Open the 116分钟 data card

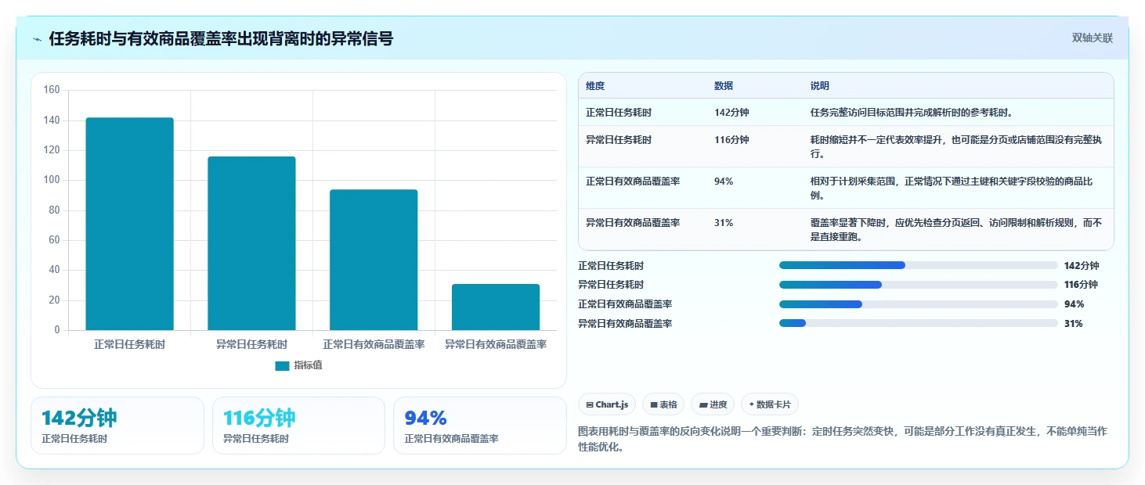(x=298, y=426)
